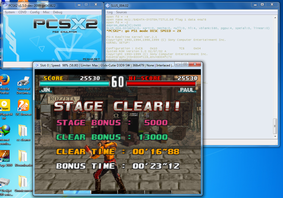Click the 'ResetGraph:jtb=8004fc28' log line
Screen dimensions: 283x198
pos(139,57)
